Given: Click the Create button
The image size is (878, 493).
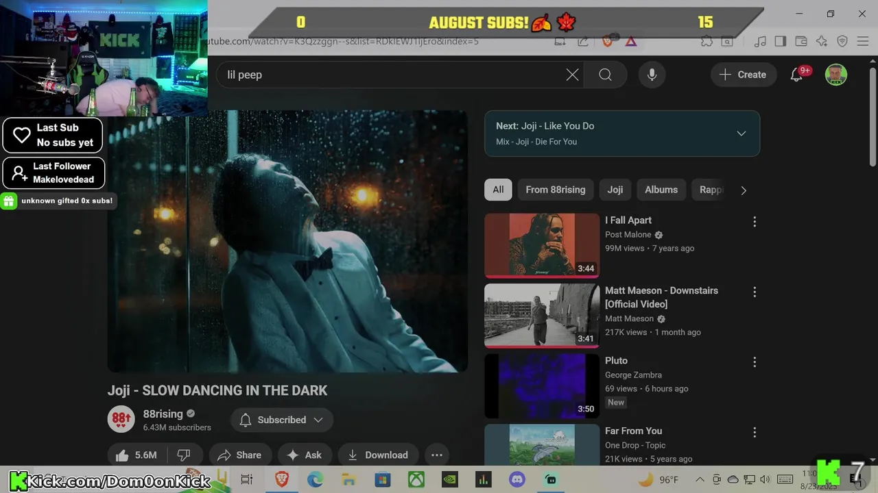Looking at the screenshot, I should pyautogui.click(x=743, y=75).
